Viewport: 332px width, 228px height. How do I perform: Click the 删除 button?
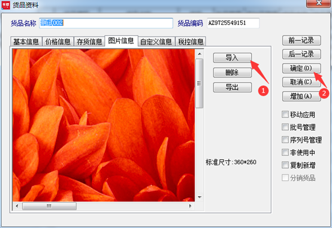pyautogui.click(x=233, y=73)
